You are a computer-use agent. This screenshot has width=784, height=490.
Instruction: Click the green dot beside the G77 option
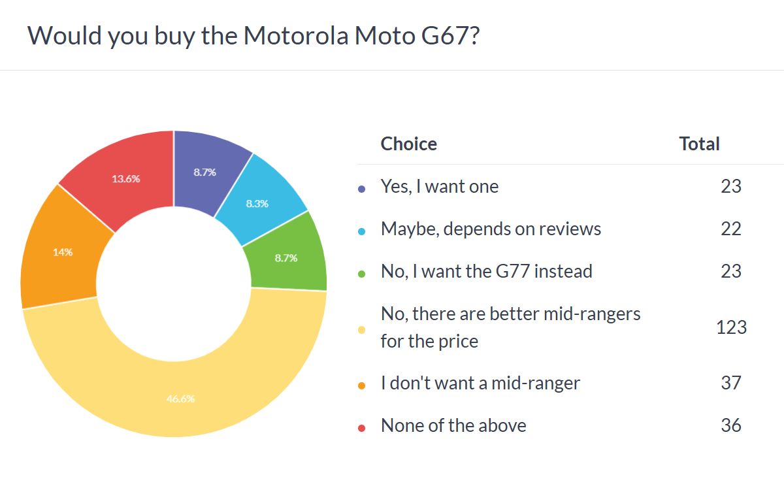point(361,273)
